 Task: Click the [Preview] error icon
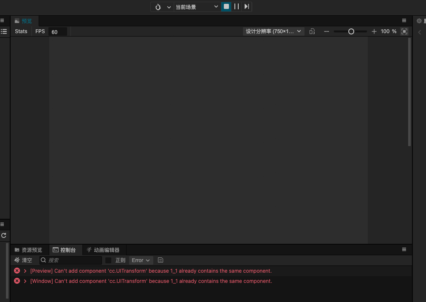[x=17, y=271]
